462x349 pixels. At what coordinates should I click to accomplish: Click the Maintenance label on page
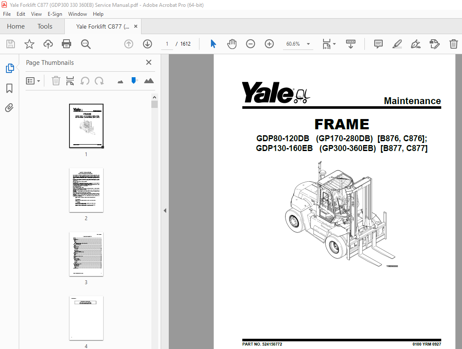[x=412, y=101]
